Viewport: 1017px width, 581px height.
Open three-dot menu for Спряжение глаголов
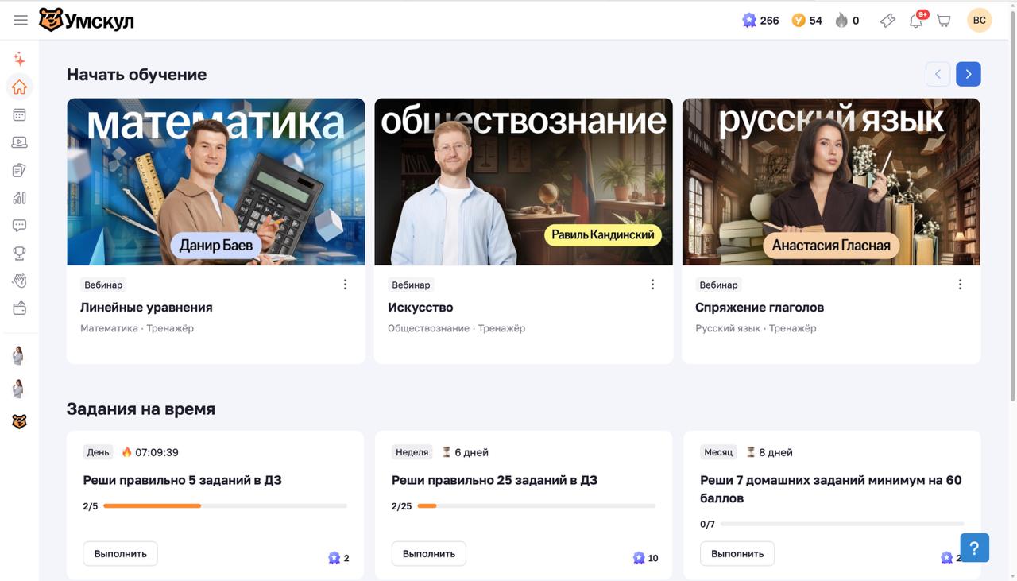(x=960, y=285)
